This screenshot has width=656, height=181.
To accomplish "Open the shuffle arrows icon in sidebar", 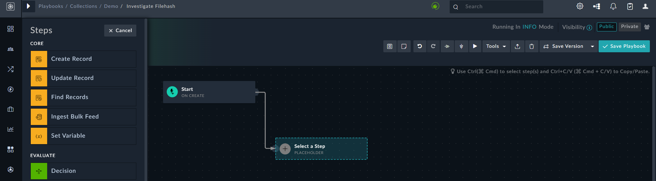I will click(11, 69).
